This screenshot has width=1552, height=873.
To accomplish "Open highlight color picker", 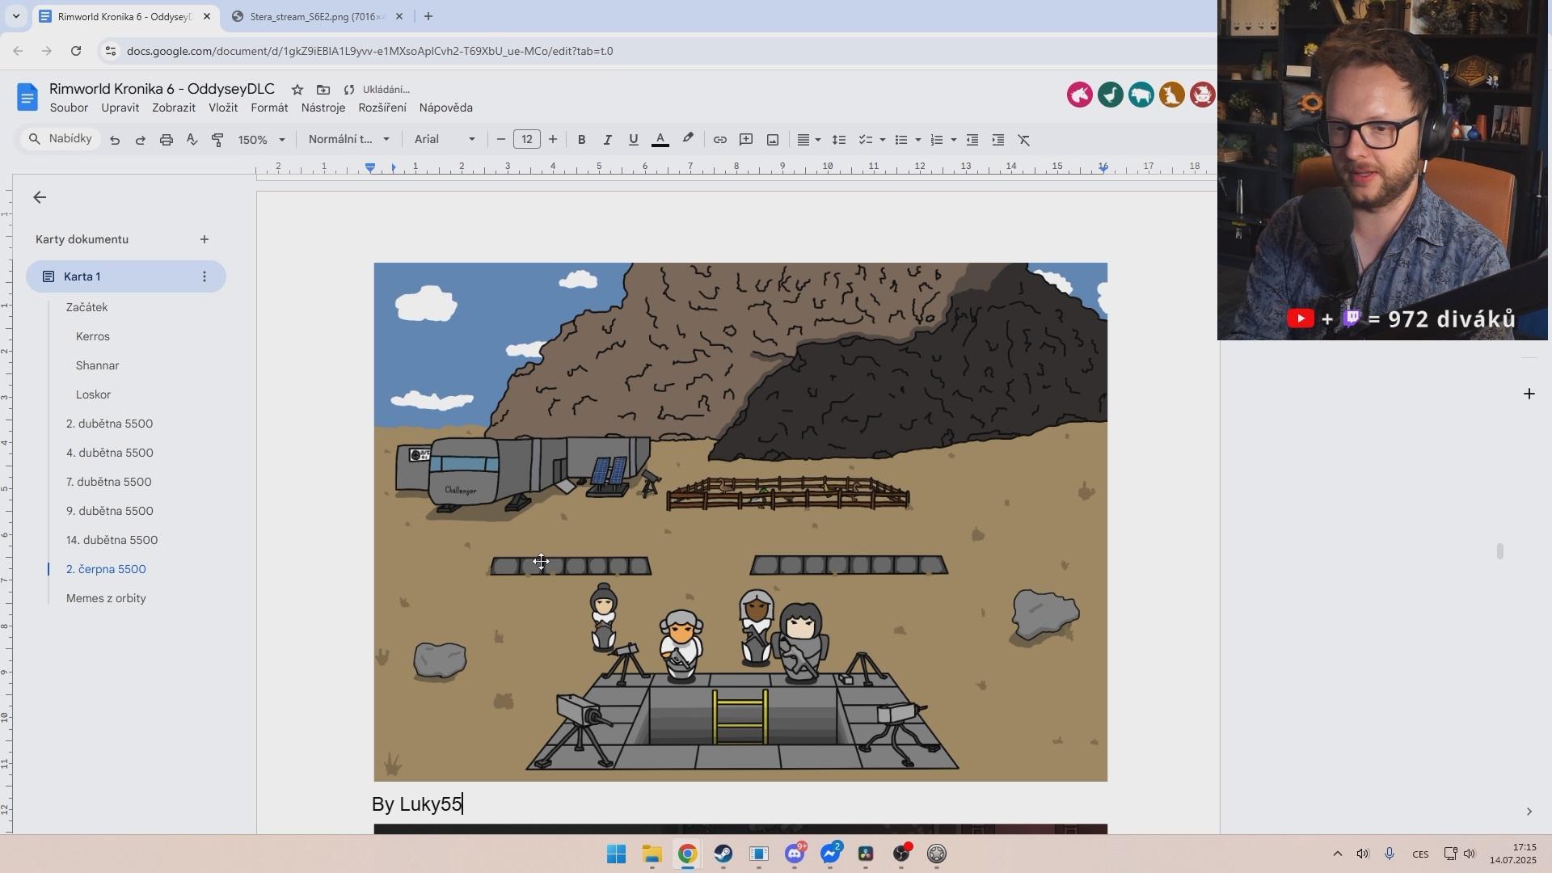I will click(688, 140).
